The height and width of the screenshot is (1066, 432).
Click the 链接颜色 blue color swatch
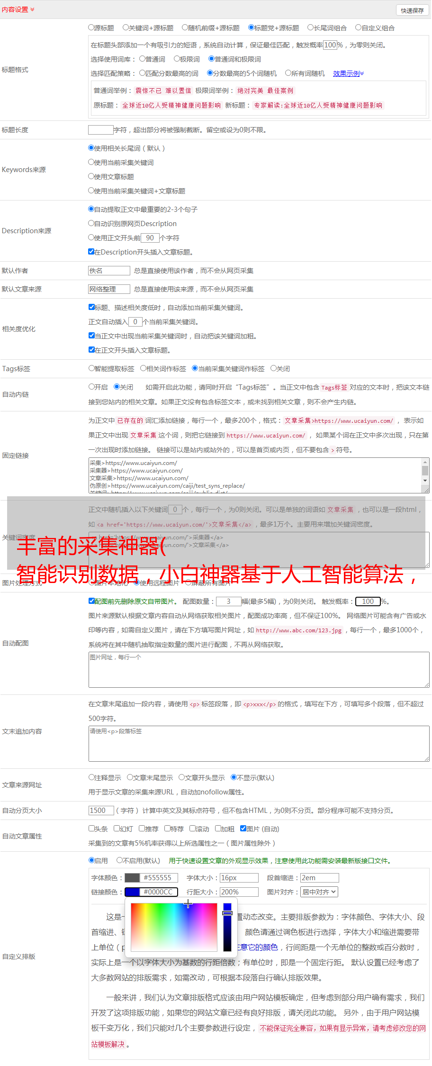(132, 892)
